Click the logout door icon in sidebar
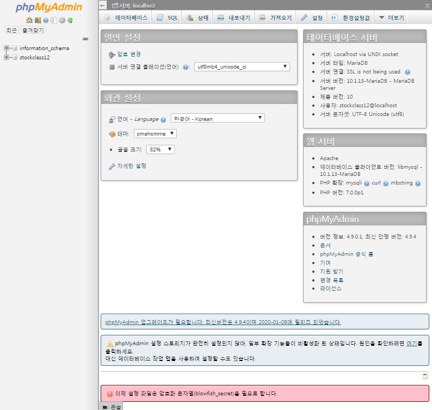Viewport: 432px width, 410px height. point(38,20)
